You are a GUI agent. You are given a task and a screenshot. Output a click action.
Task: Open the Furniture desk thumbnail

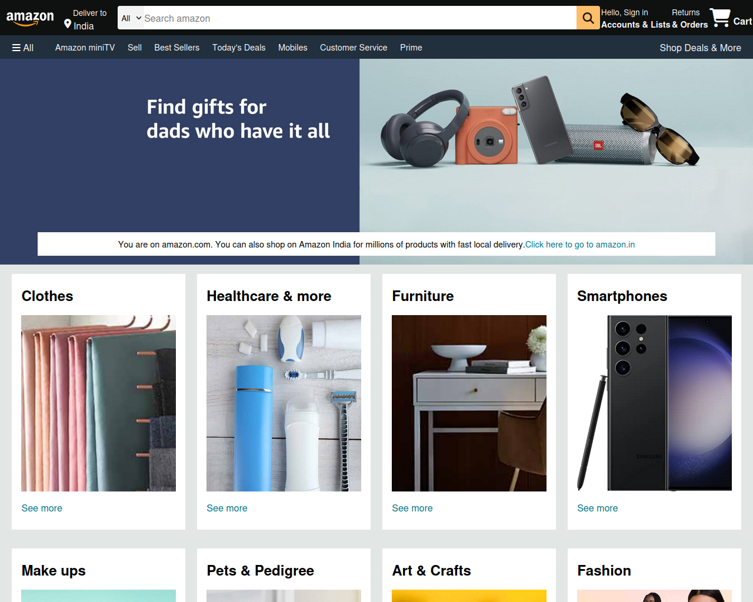pos(469,403)
